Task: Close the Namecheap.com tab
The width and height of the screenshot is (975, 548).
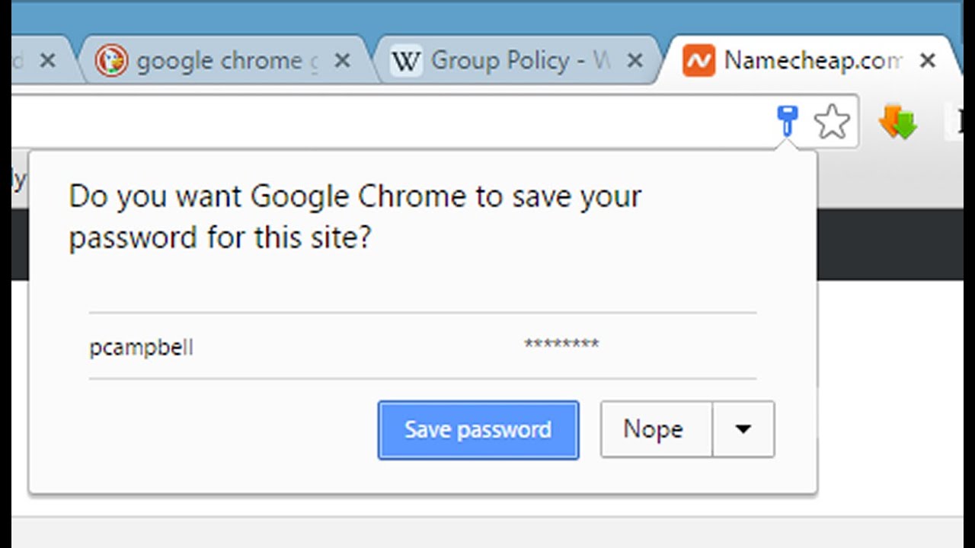Action: coord(927,61)
